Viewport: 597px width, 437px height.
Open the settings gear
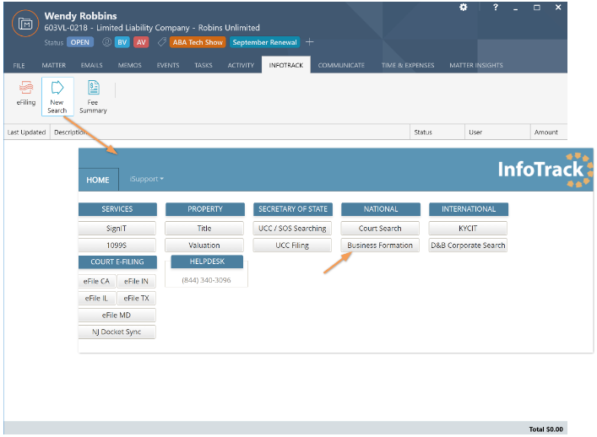[463, 8]
